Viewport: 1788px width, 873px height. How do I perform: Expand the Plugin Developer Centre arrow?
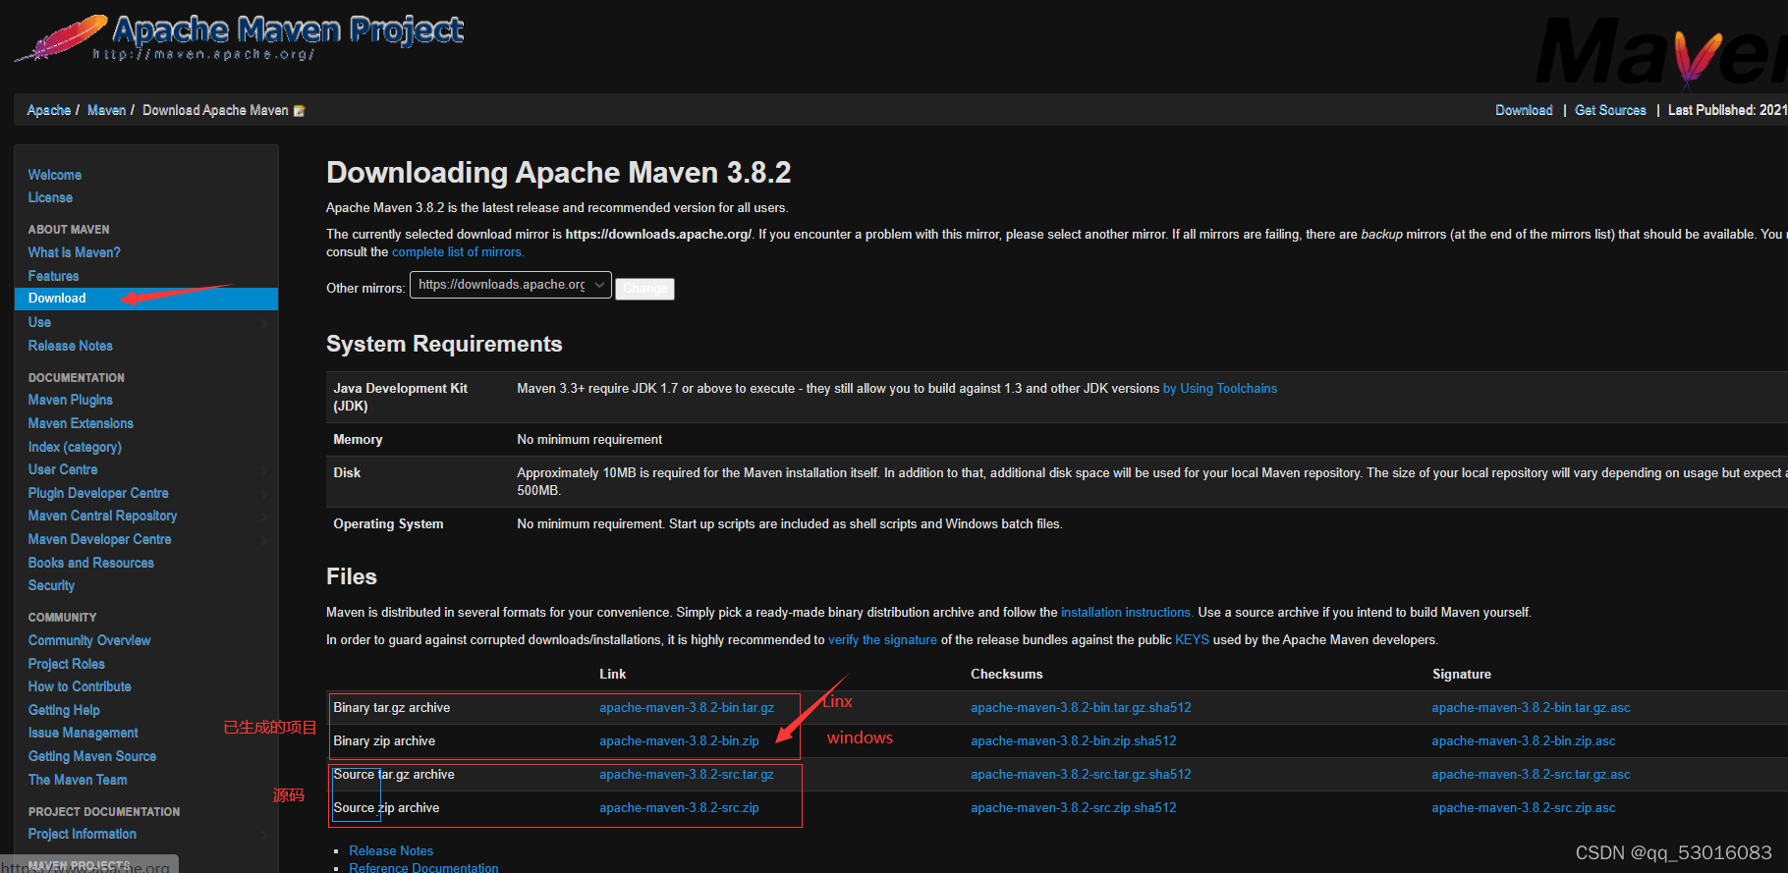tap(263, 494)
